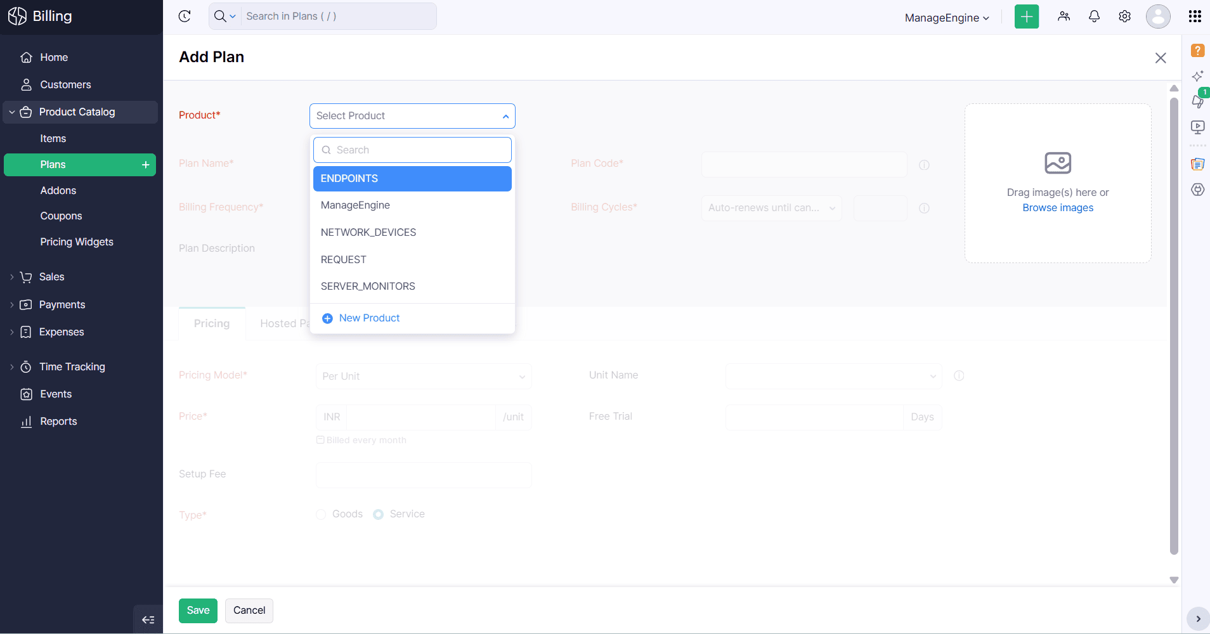The image size is (1210, 634).
Task: Click the Price amount field
Action: coord(421,417)
